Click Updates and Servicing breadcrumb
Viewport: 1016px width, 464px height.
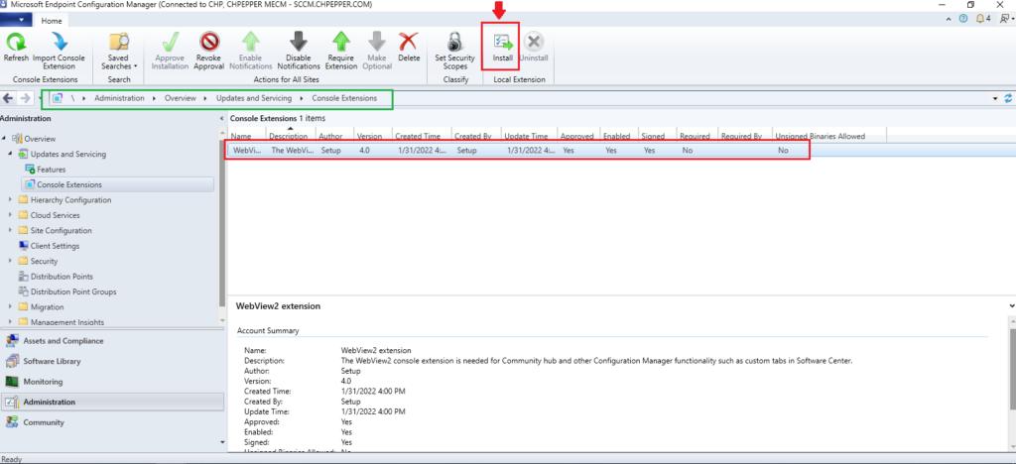point(254,98)
